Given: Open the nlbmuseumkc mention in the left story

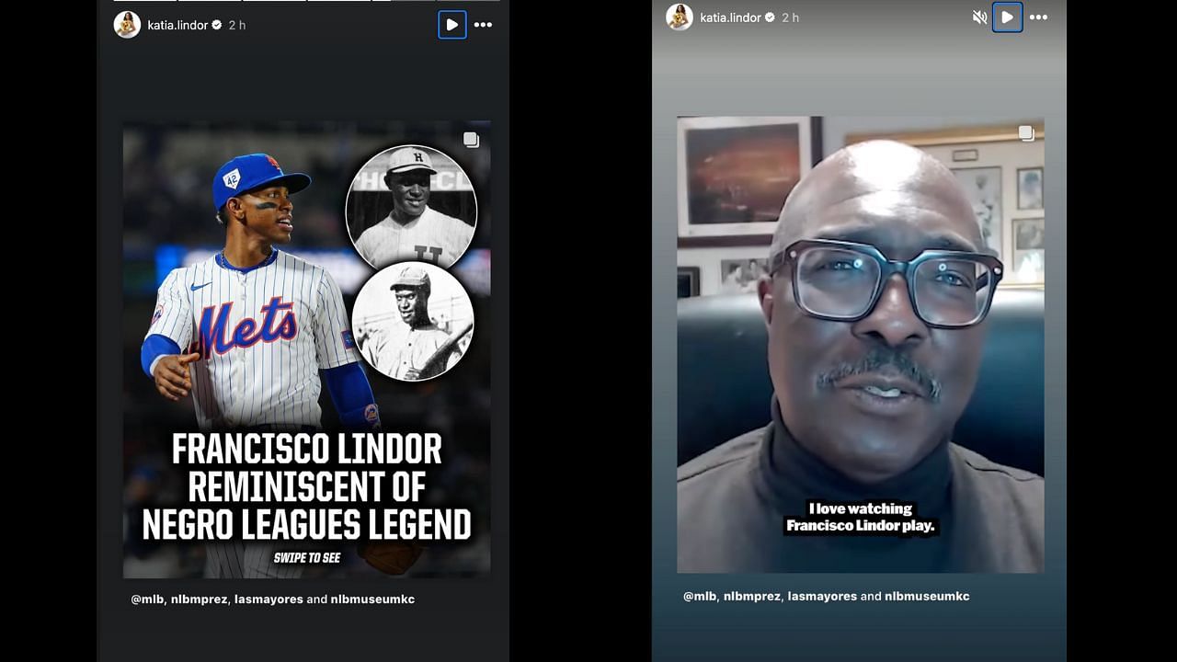Looking at the screenshot, I should pyautogui.click(x=372, y=599).
